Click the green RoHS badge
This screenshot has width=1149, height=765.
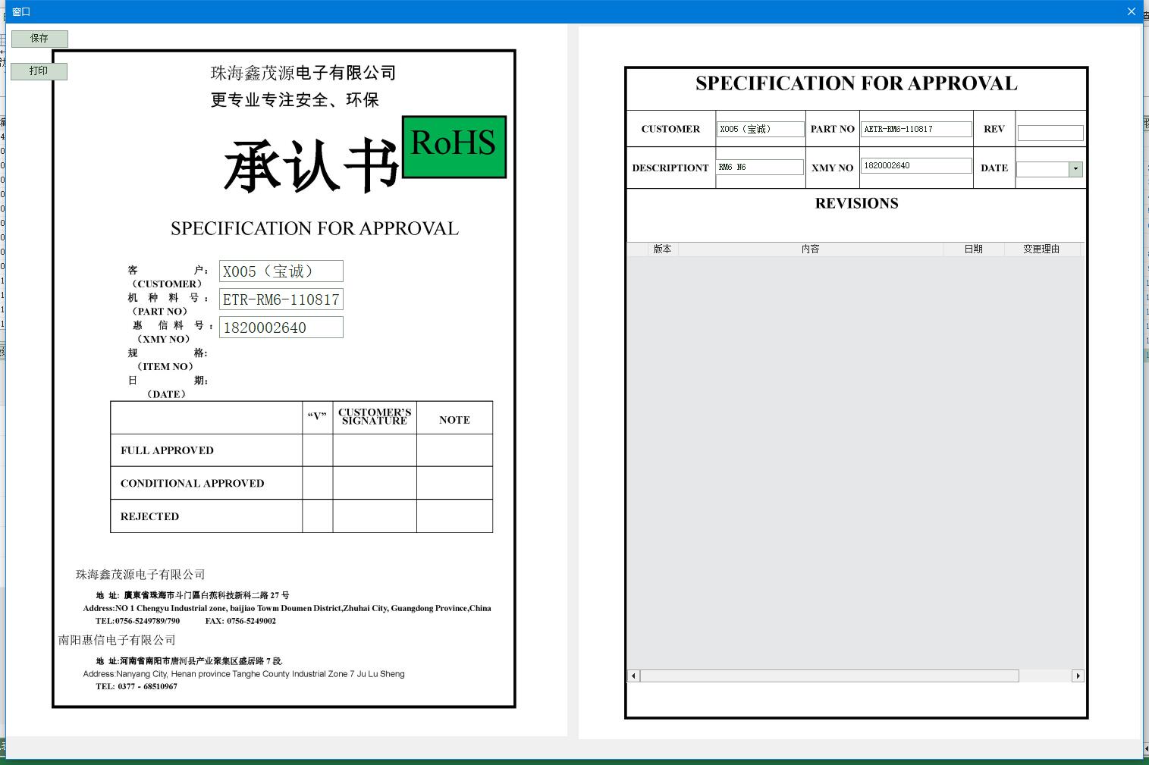[454, 147]
